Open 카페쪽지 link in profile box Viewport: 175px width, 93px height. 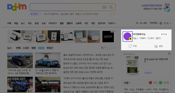(x=143, y=38)
